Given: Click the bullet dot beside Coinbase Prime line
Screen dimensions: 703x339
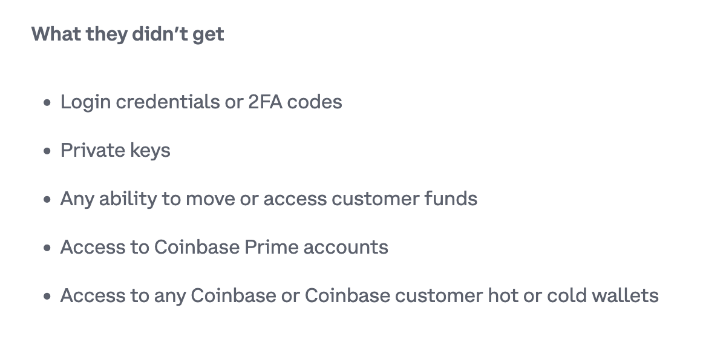Looking at the screenshot, I should 47,248.
